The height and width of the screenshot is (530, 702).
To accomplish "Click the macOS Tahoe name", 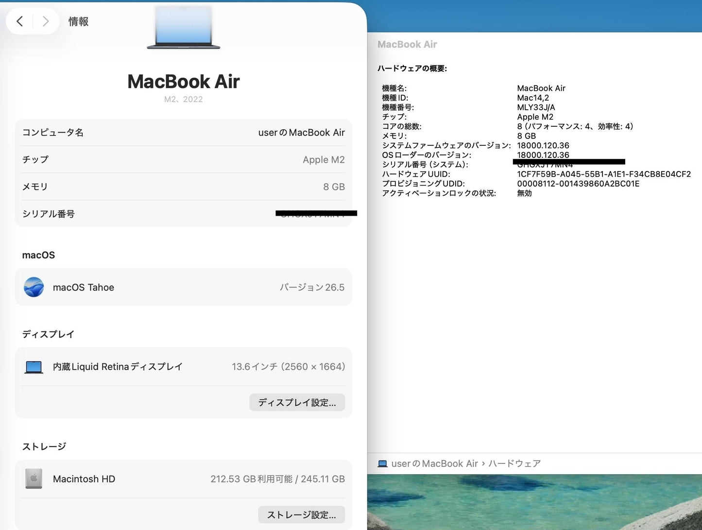I will click(84, 287).
